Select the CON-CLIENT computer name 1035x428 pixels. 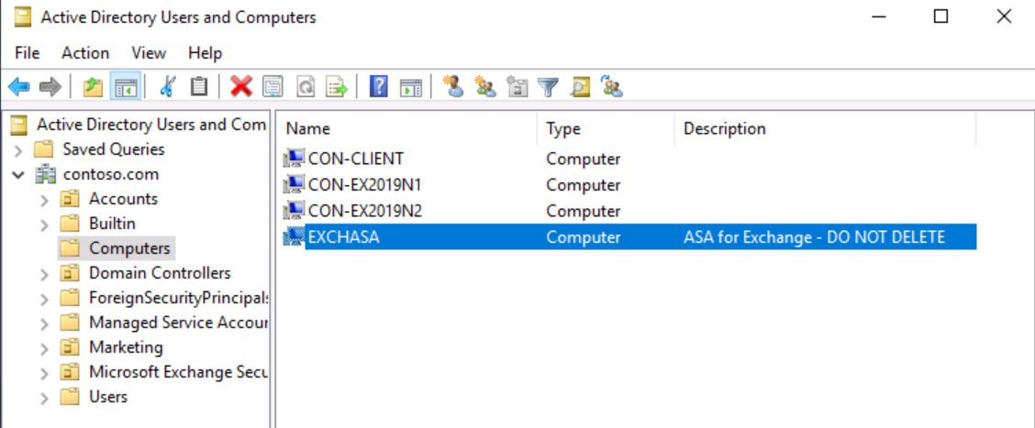[356, 159]
